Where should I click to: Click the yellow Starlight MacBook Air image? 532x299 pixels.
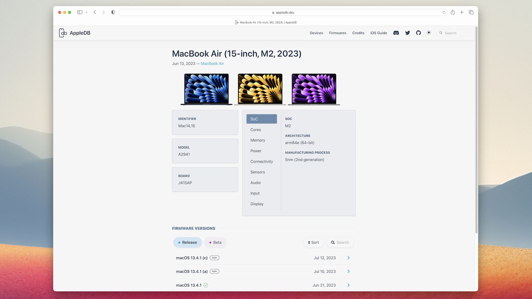coord(260,89)
